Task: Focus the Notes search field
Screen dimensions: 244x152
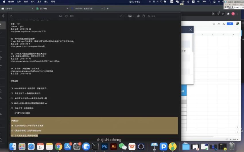Action: 163,16
